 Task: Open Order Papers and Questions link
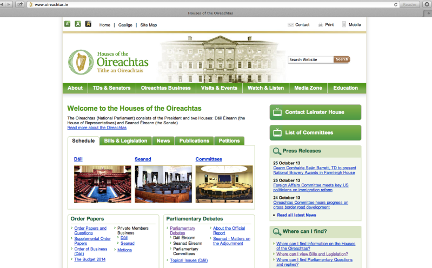(90, 231)
